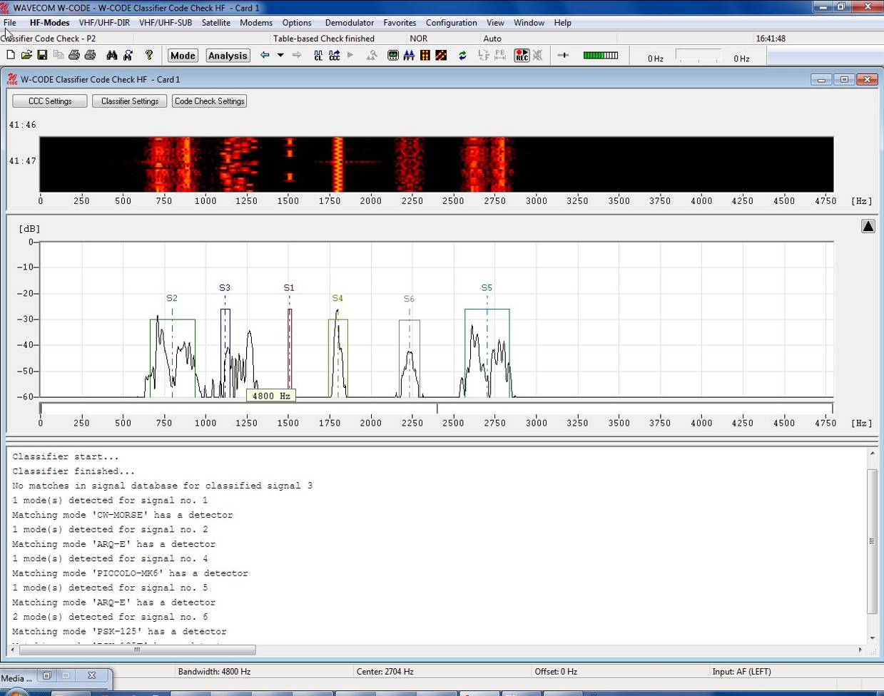
Task: Select the S1 signal marker in spectrum
Action: click(289, 288)
